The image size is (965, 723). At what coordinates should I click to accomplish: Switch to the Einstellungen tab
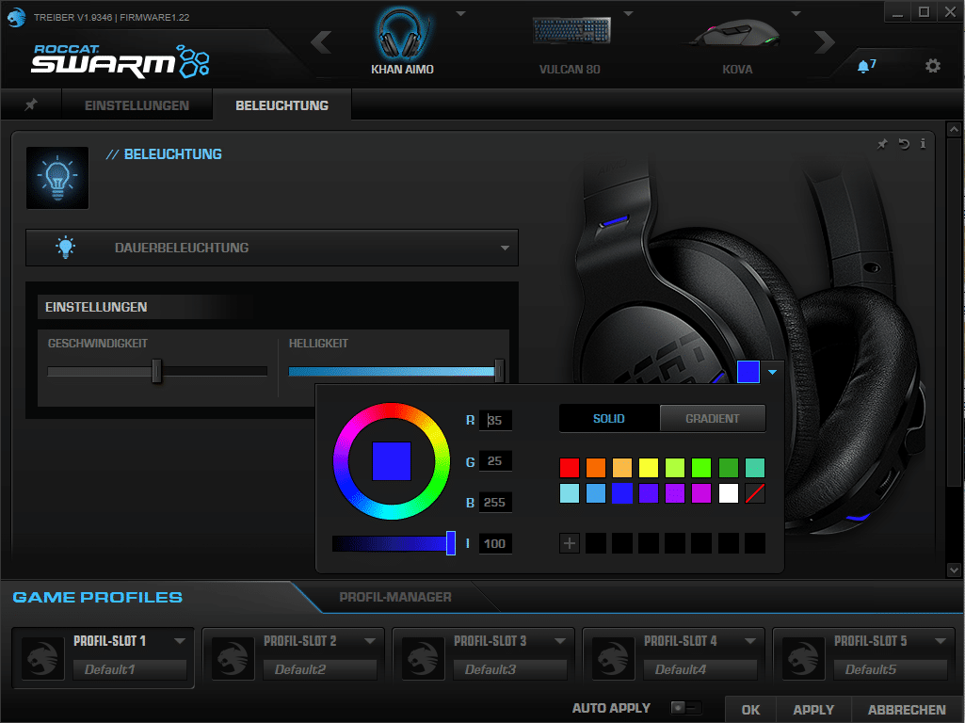[137, 105]
